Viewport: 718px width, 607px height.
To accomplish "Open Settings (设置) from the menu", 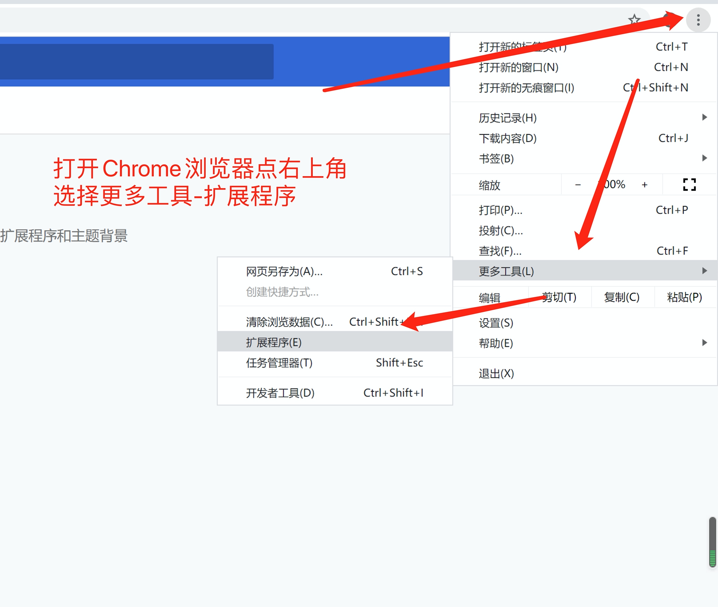I will point(584,323).
